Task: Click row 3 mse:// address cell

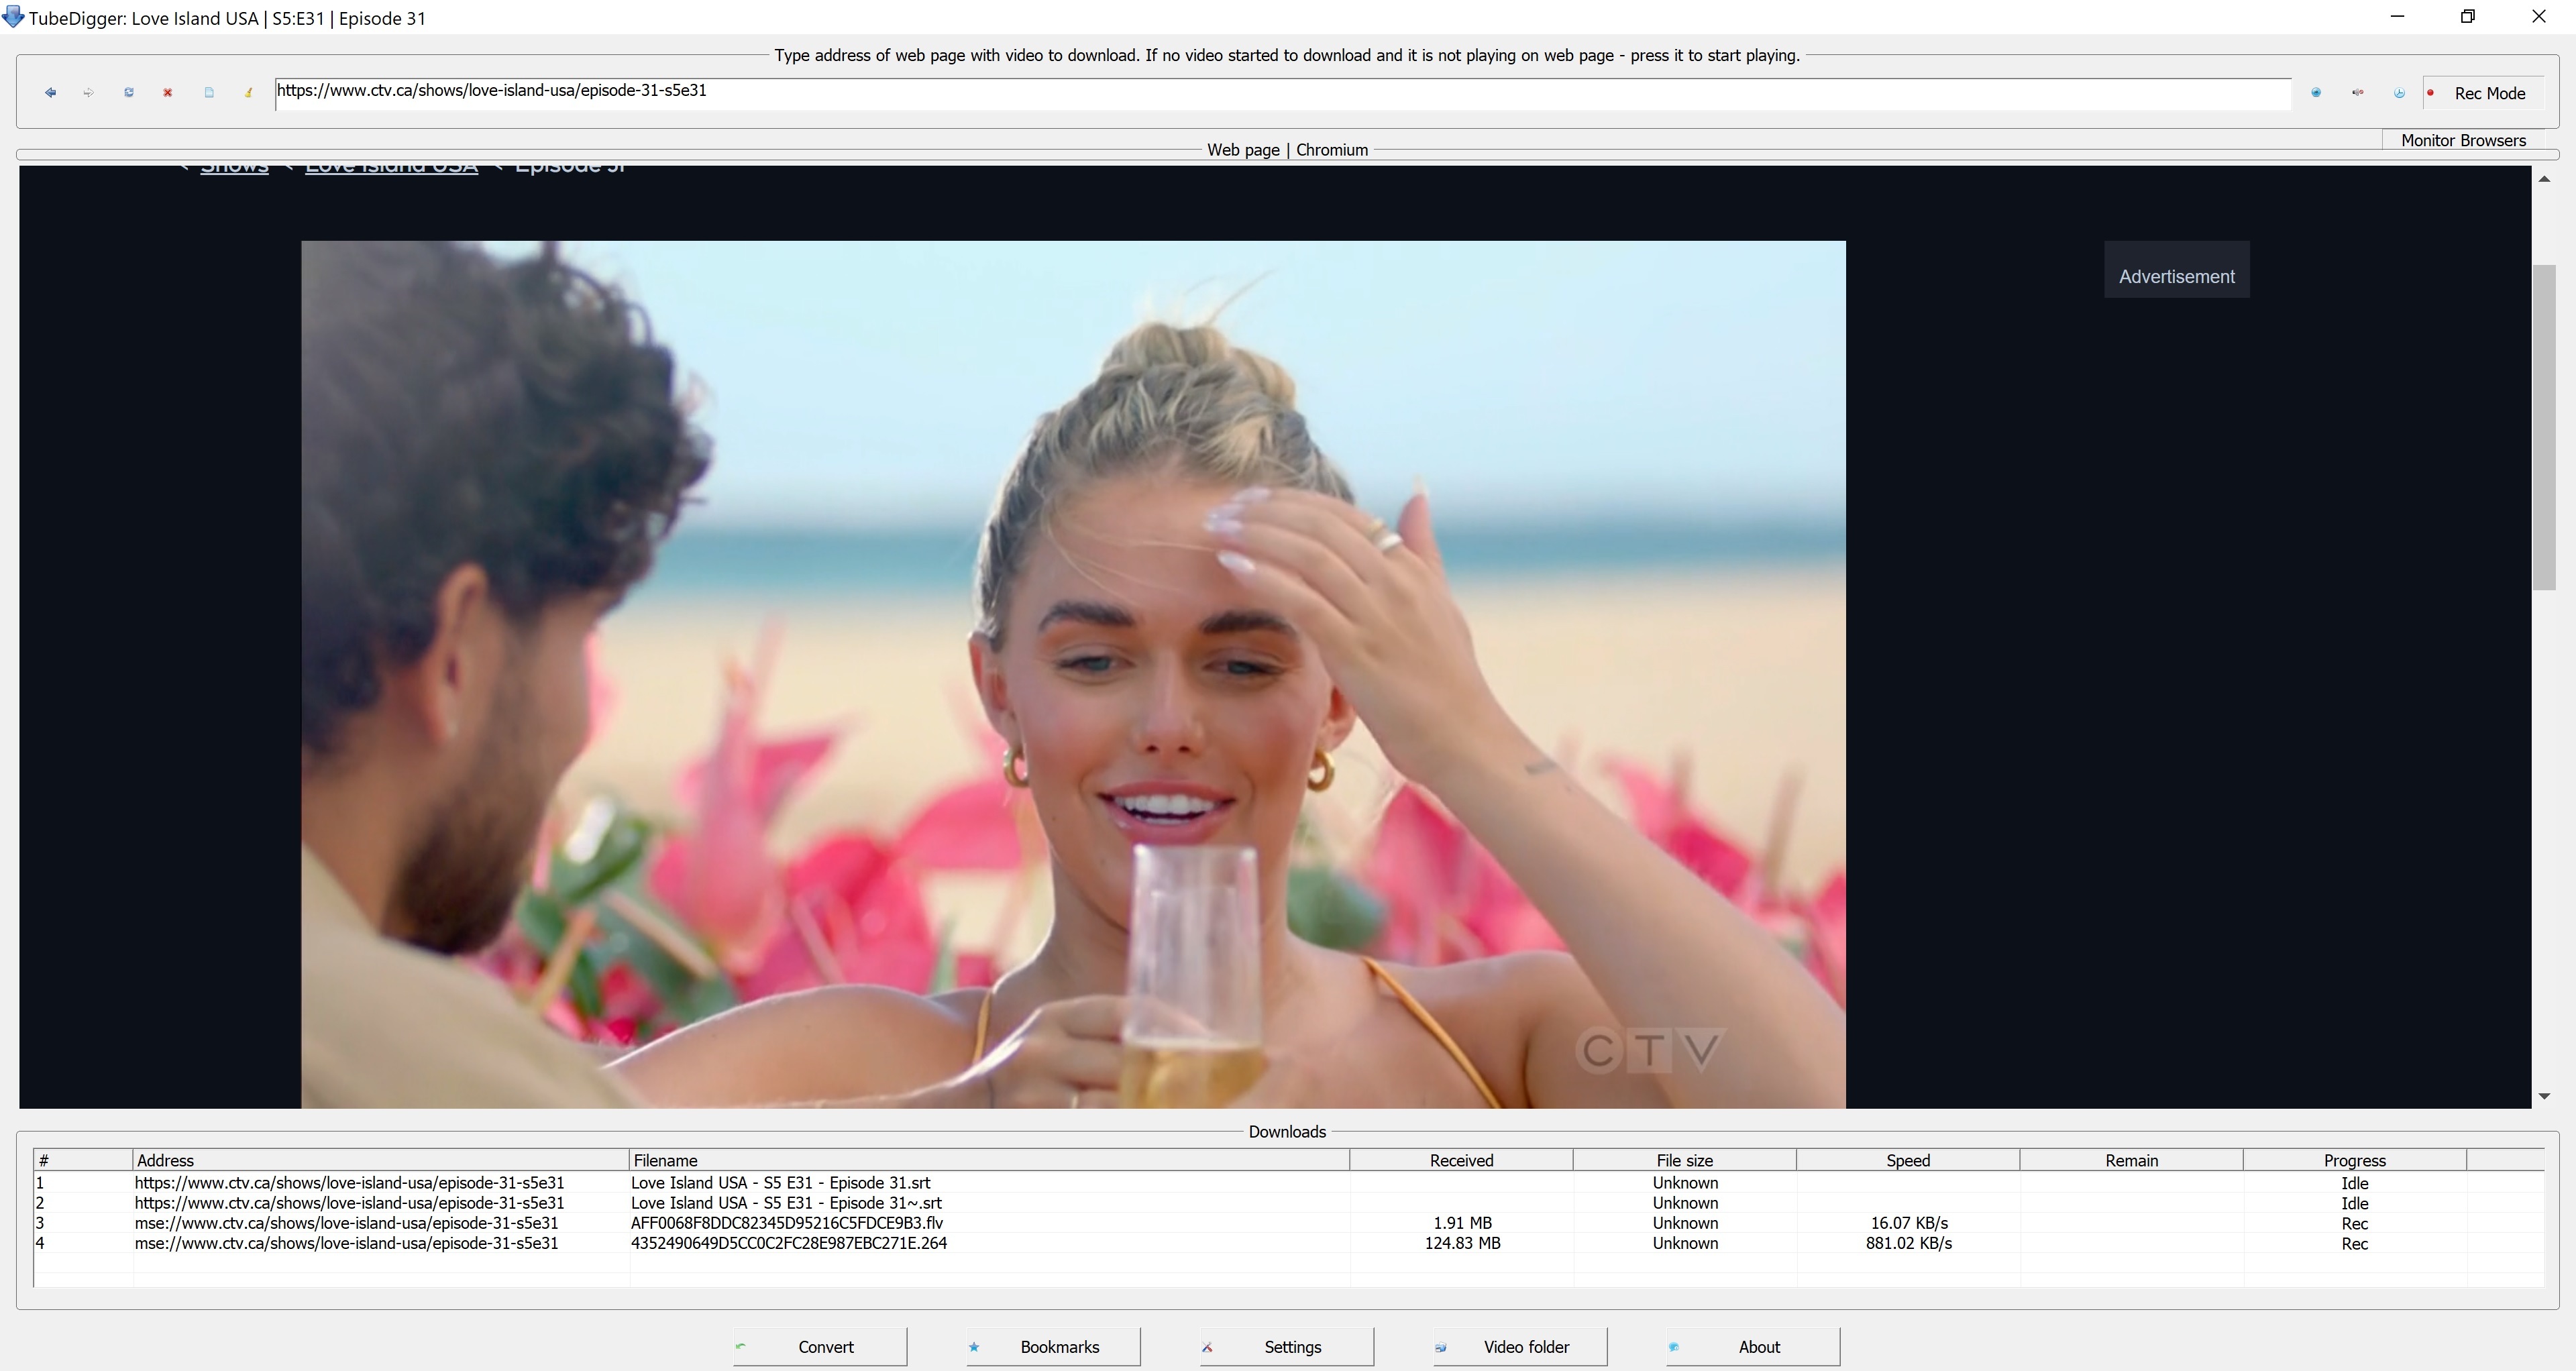Action: (x=347, y=1222)
